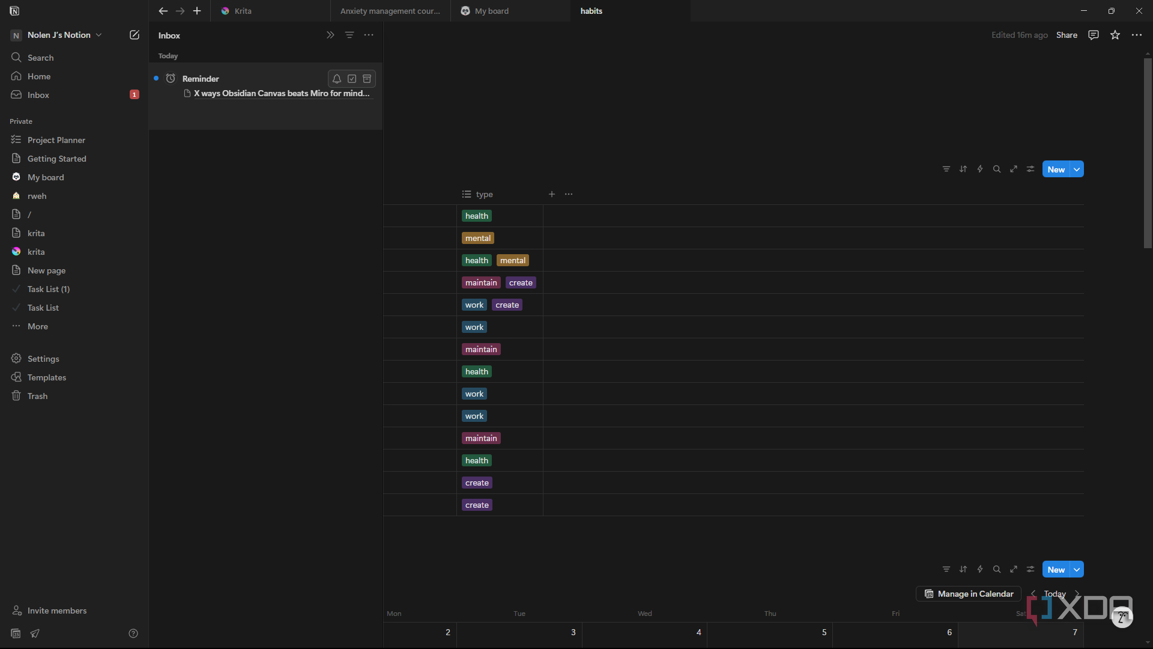Open column options beside type header

click(x=569, y=194)
